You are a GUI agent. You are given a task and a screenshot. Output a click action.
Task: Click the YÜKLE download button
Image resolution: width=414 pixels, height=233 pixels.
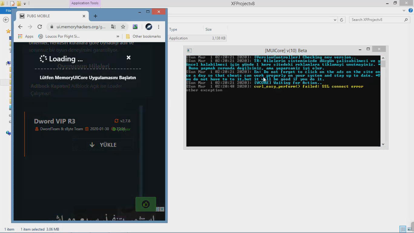(x=103, y=145)
